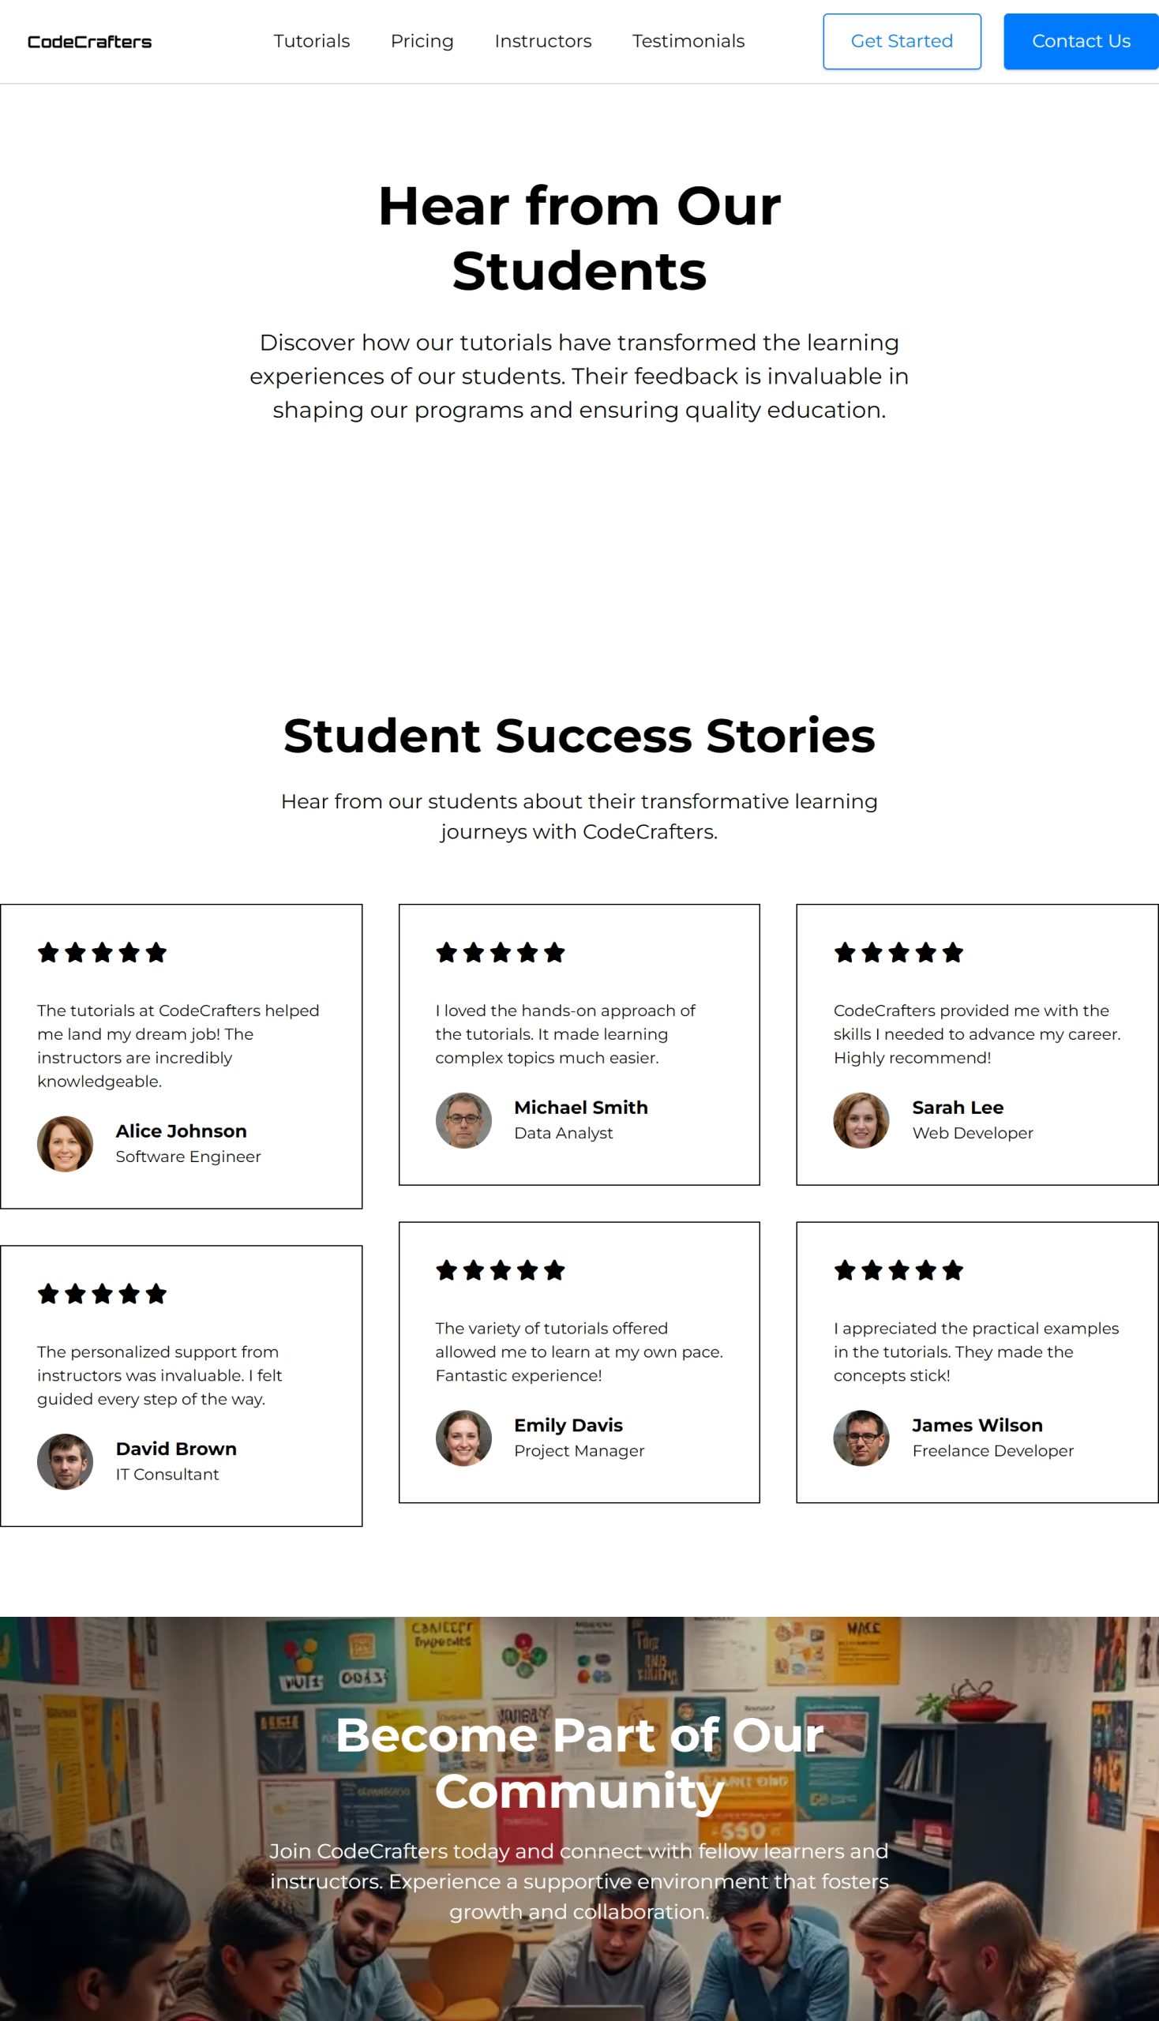1159x2021 pixels.
Task: Click the stars in James Wilson's testimonial
Action: [x=898, y=1269]
